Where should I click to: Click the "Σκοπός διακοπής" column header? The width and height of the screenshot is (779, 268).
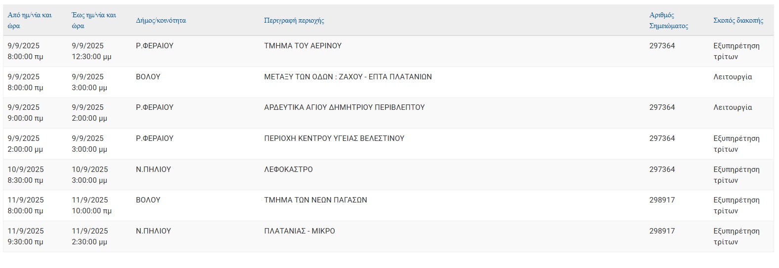coord(738,21)
